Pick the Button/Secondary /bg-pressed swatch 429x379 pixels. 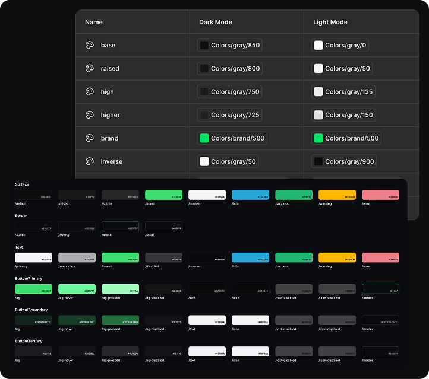pos(121,320)
